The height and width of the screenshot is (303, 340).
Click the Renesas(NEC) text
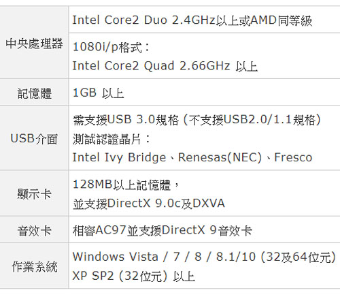pos(220,157)
